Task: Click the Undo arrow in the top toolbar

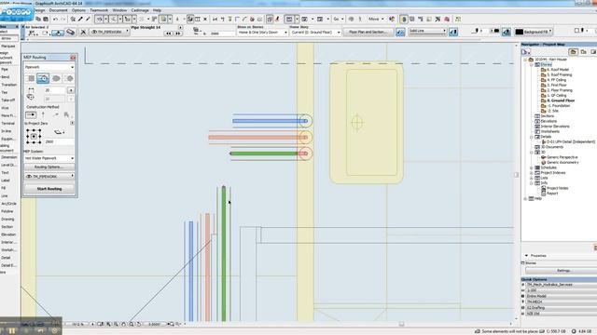Action: (x=56, y=19)
